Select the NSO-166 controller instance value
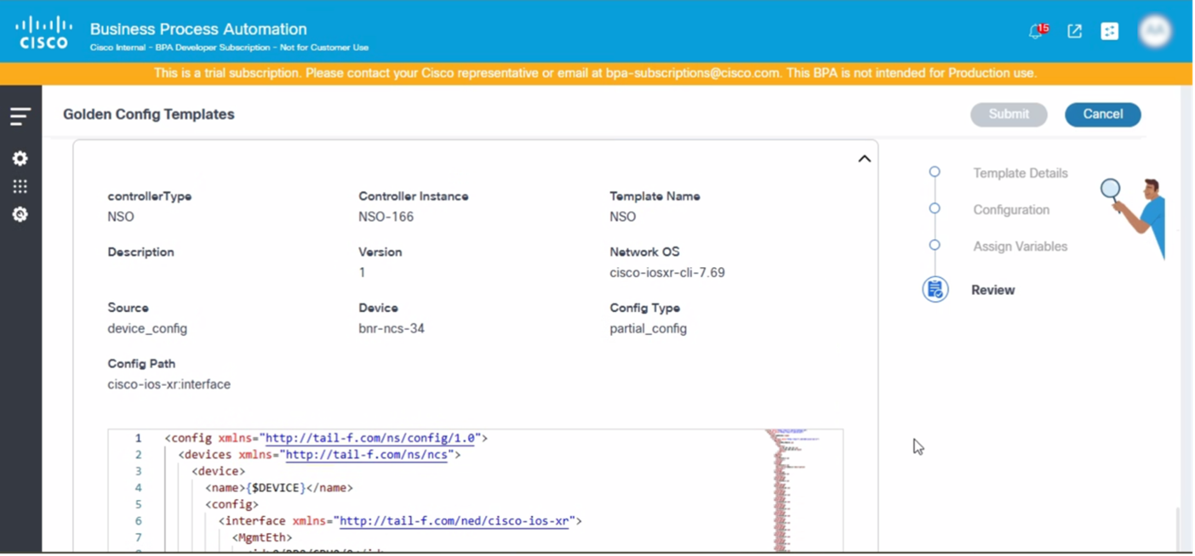 (x=386, y=217)
